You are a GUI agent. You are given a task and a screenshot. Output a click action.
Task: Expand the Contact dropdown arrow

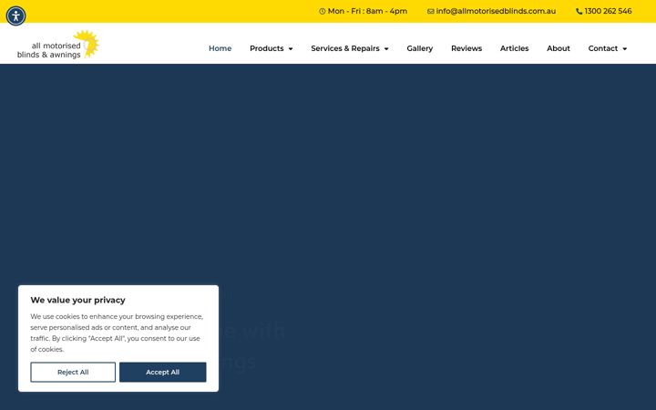(x=625, y=49)
